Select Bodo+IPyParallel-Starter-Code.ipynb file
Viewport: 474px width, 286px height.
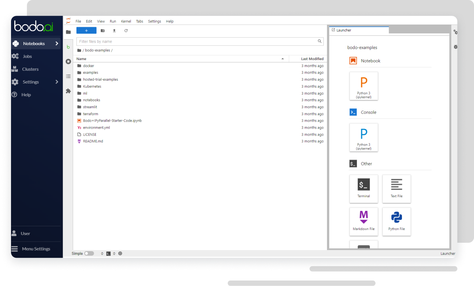200,121
